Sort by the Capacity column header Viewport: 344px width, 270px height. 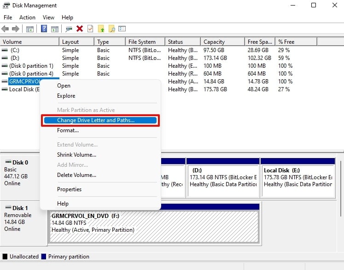[x=222, y=42]
